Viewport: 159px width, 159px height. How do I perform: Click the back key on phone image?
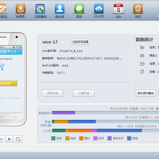click(x=15, y=117)
